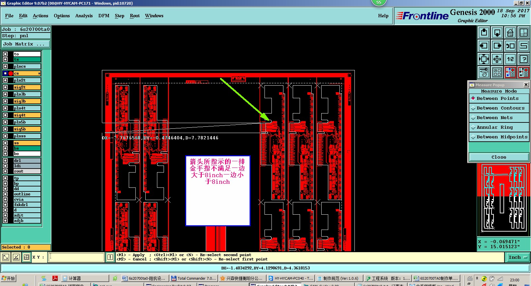The height and width of the screenshot is (286, 531).
Task: Select Between Points measure mode
Action: 499,99
